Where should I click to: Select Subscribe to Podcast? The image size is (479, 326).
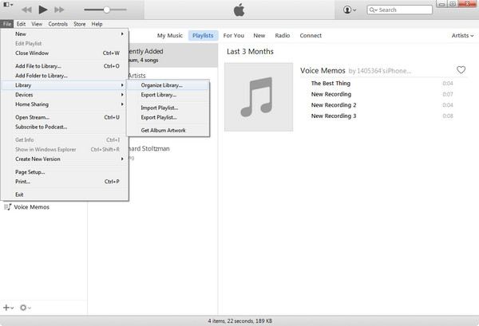click(65, 127)
